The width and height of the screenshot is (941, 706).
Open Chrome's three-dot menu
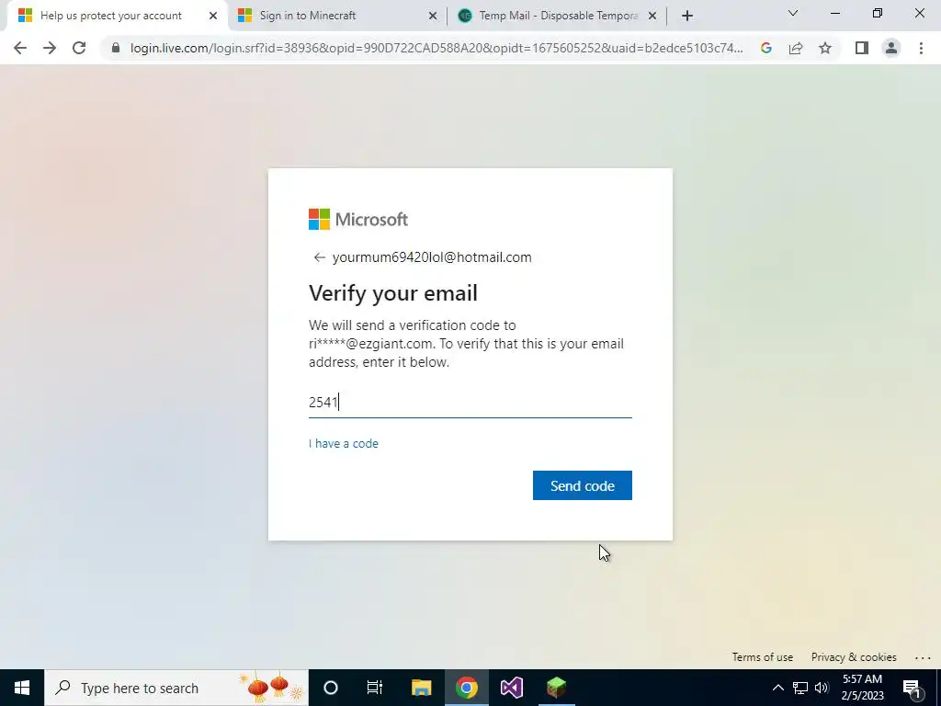tap(921, 48)
